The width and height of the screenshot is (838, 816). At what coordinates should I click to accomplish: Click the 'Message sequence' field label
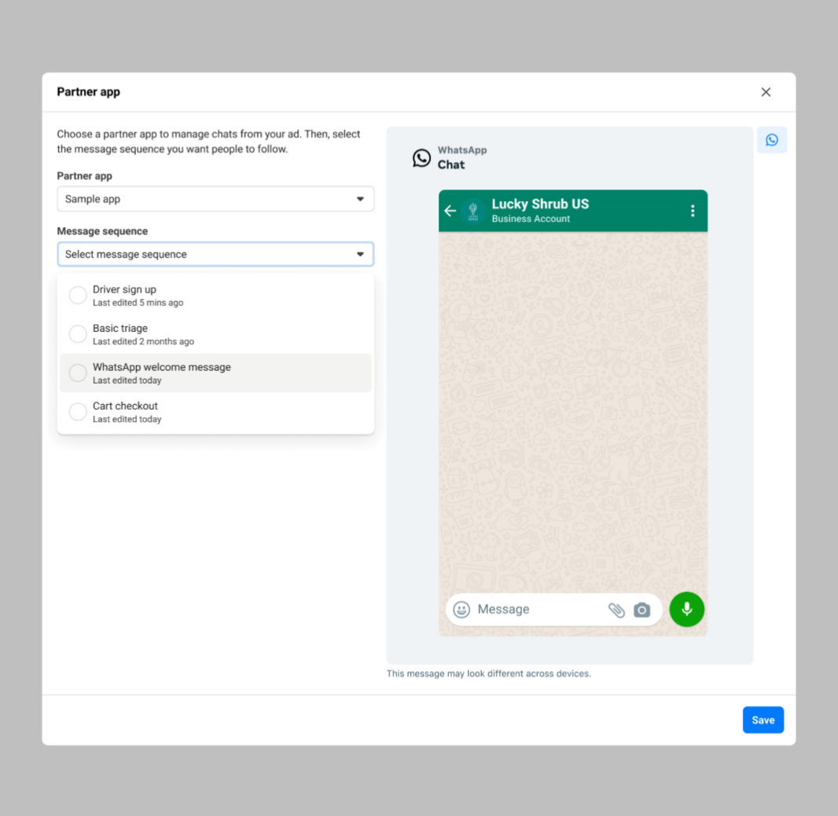[x=102, y=231]
